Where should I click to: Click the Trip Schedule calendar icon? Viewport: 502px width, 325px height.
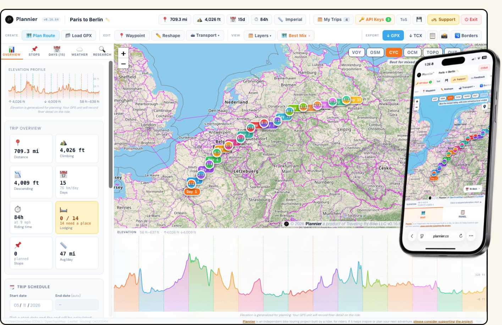12,287
